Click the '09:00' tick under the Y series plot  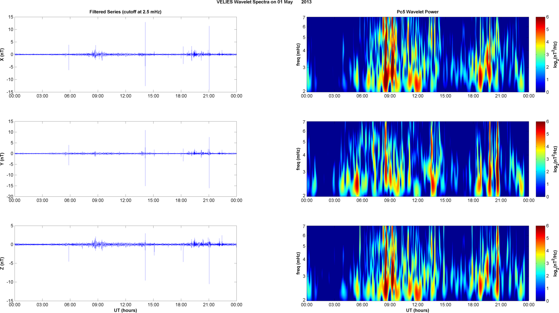[x=98, y=200]
